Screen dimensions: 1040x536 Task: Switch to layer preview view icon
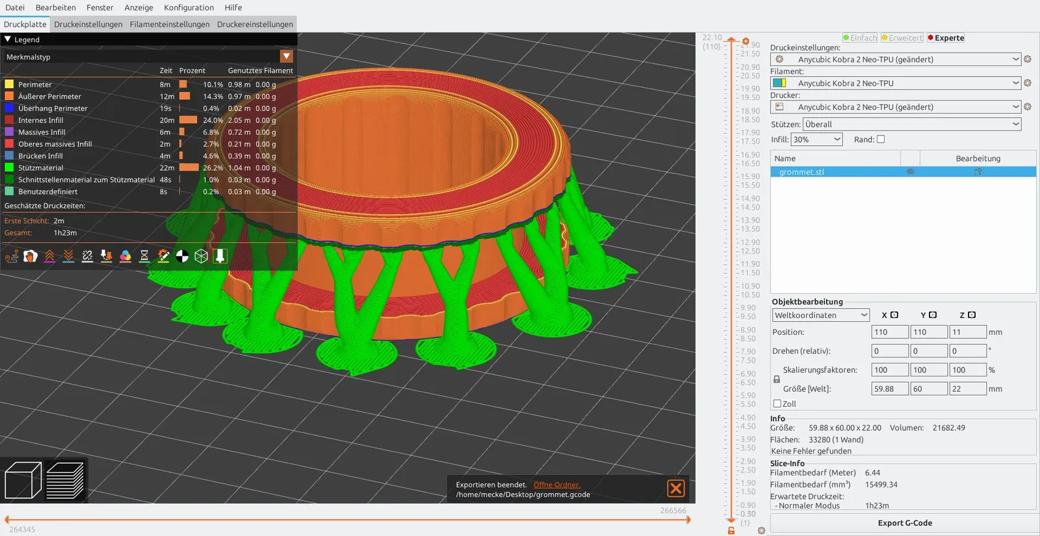click(65, 480)
